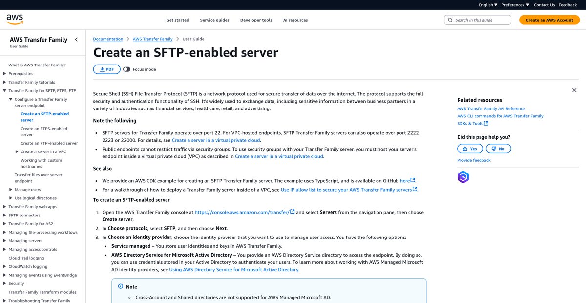The height and width of the screenshot is (303, 586).
Task: Click Create an AWS Account button
Action: pos(549,20)
